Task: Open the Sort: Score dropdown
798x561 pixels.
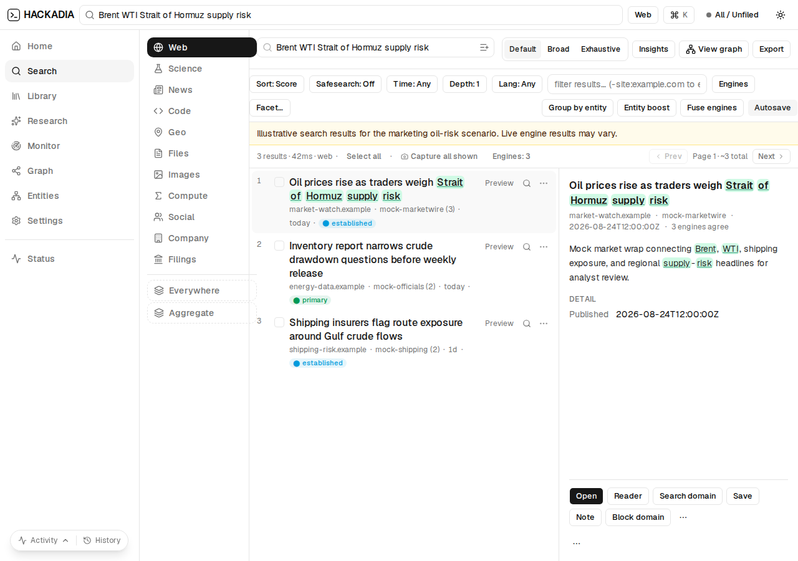Action: pyautogui.click(x=277, y=84)
